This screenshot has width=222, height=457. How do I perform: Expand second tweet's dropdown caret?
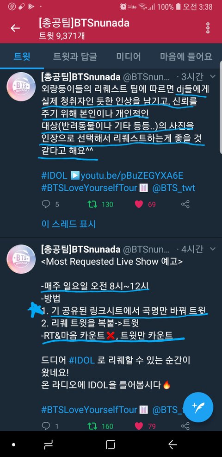pos(213,249)
